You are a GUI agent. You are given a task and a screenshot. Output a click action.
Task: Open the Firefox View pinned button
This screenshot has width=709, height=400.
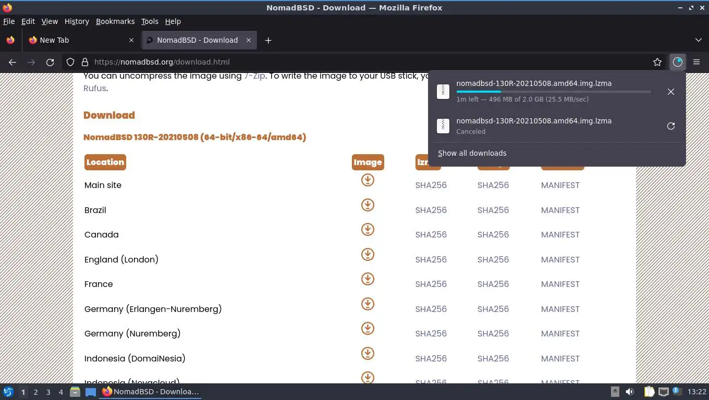[x=10, y=40]
